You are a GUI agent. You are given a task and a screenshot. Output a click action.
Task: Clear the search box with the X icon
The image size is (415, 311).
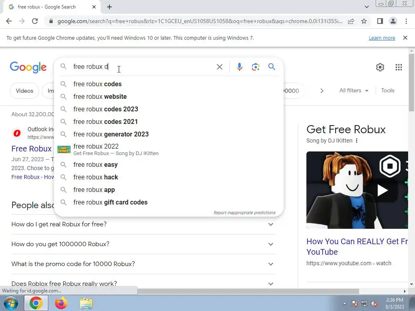tap(219, 67)
